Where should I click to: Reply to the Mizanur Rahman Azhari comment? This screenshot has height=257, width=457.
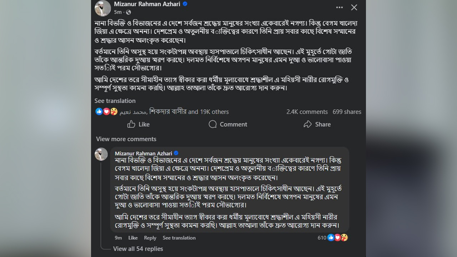150,238
